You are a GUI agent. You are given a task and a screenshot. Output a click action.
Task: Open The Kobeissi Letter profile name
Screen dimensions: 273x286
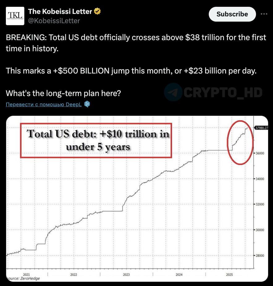60,12
